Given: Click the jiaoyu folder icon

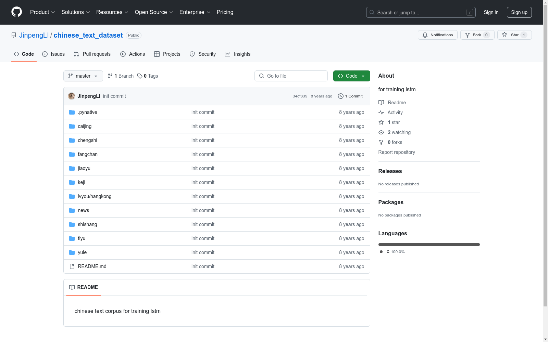Looking at the screenshot, I should click(x=72, y=168).
